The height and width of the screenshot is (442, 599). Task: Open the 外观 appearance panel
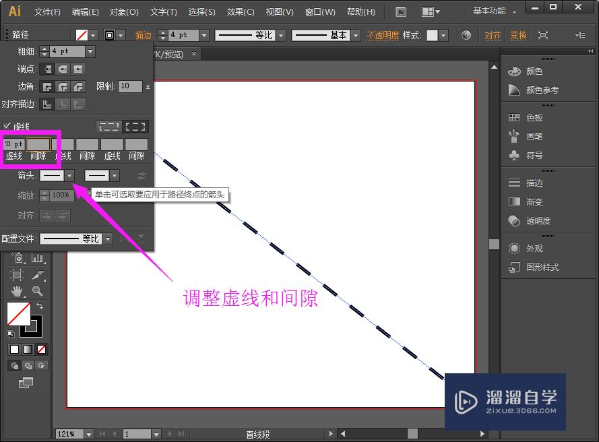526,249
